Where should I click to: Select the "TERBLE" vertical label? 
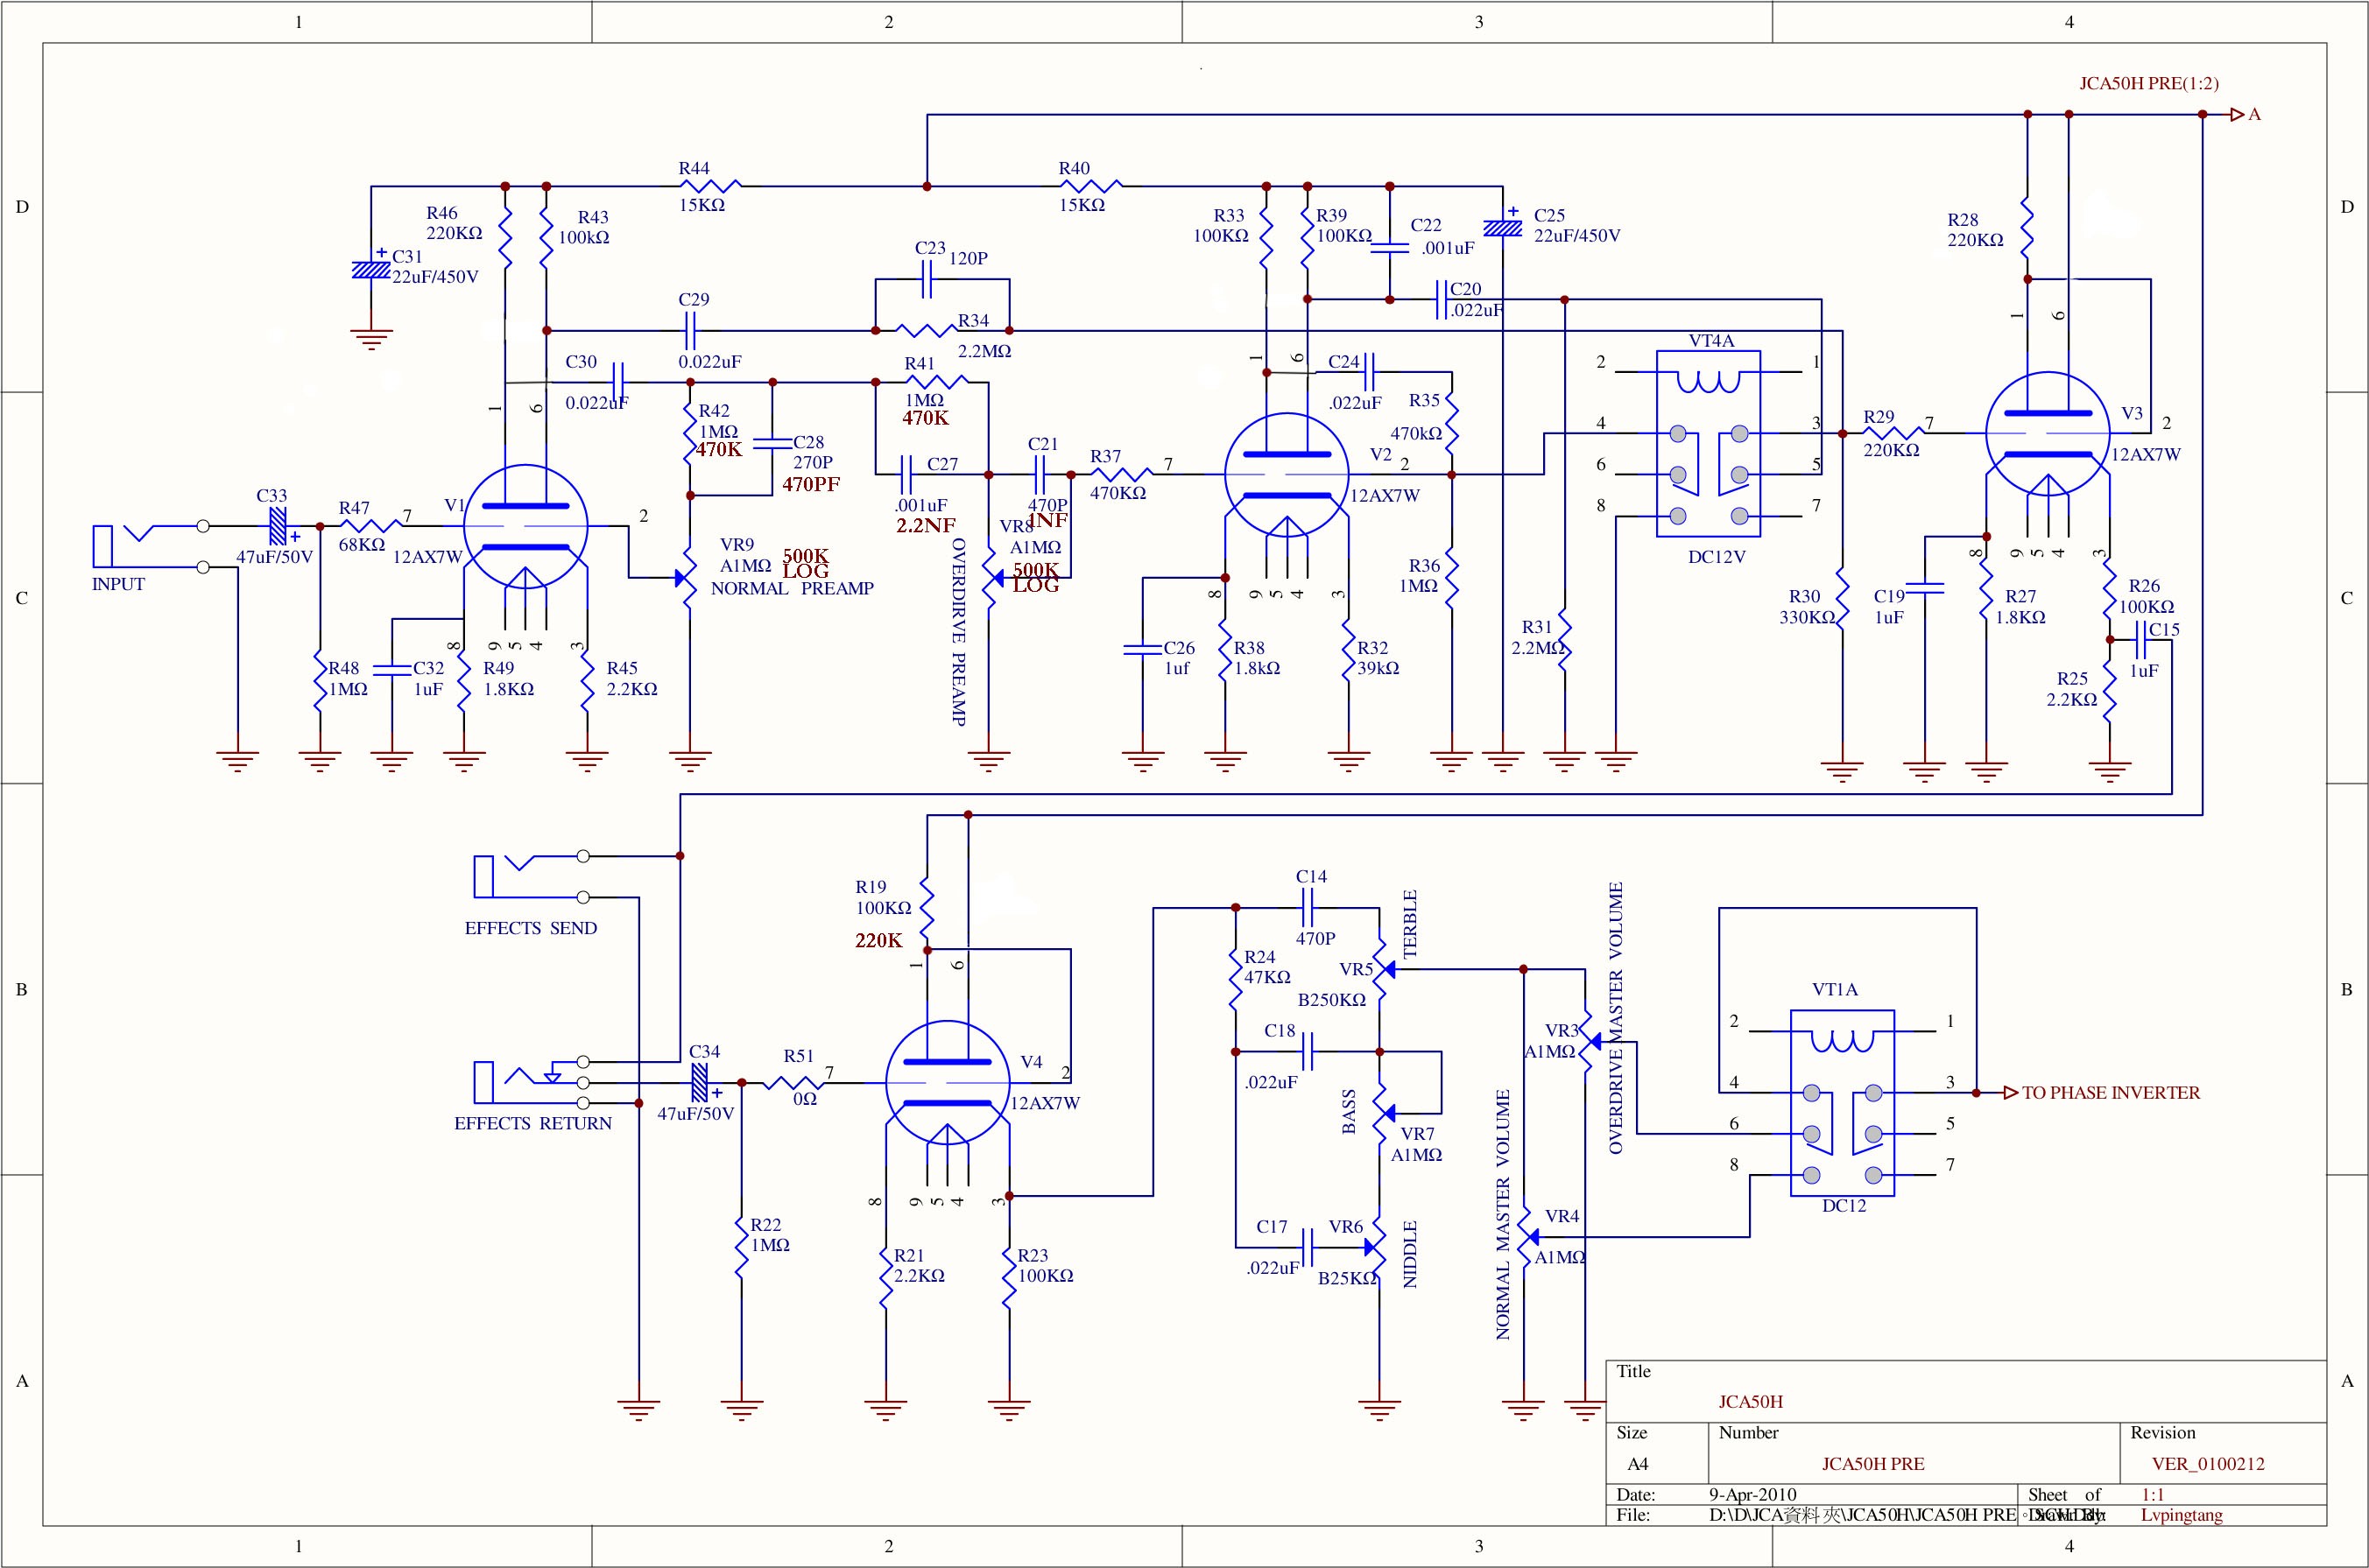pyautogui.click(x=1410, y=924)
